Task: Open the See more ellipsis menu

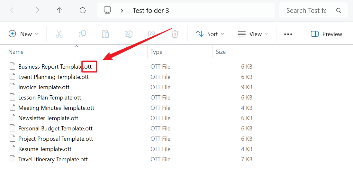Action: point(288,34)
